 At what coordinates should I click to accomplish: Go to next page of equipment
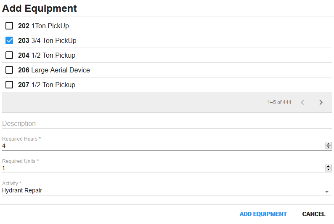pos(321,102)
